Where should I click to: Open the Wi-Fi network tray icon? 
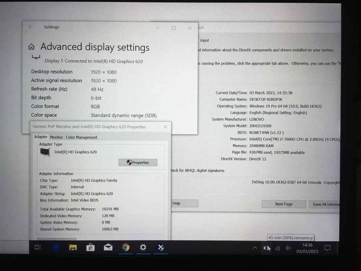(x=278, y=248)
